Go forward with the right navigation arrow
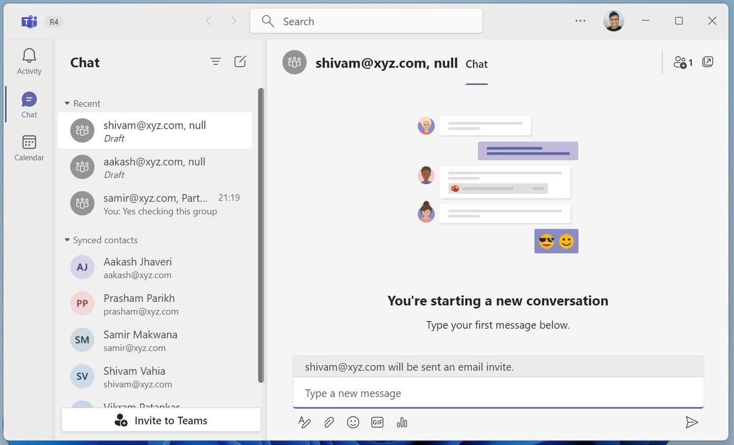 (234, 21)
